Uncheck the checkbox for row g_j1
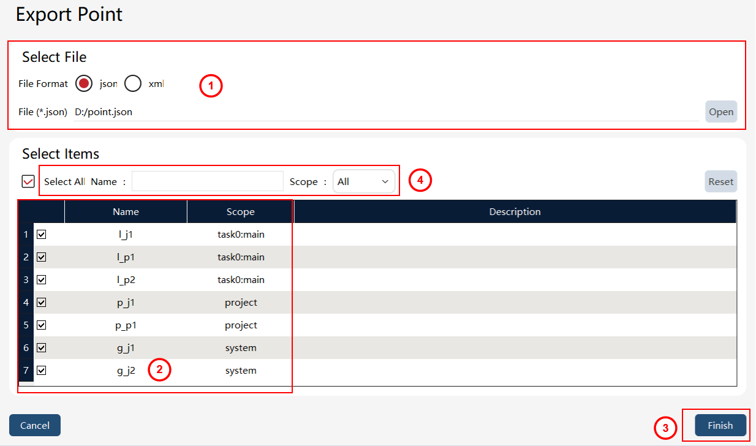 point(42,347)
